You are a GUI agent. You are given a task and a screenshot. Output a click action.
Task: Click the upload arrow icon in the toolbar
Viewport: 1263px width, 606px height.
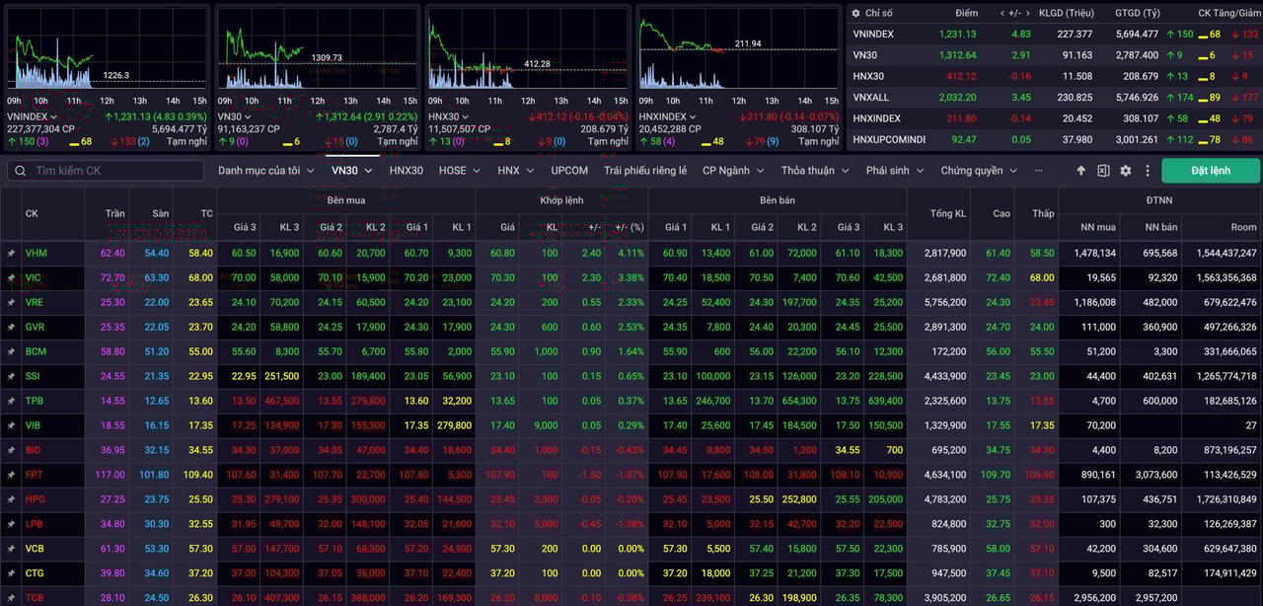tap(1080, 171)
